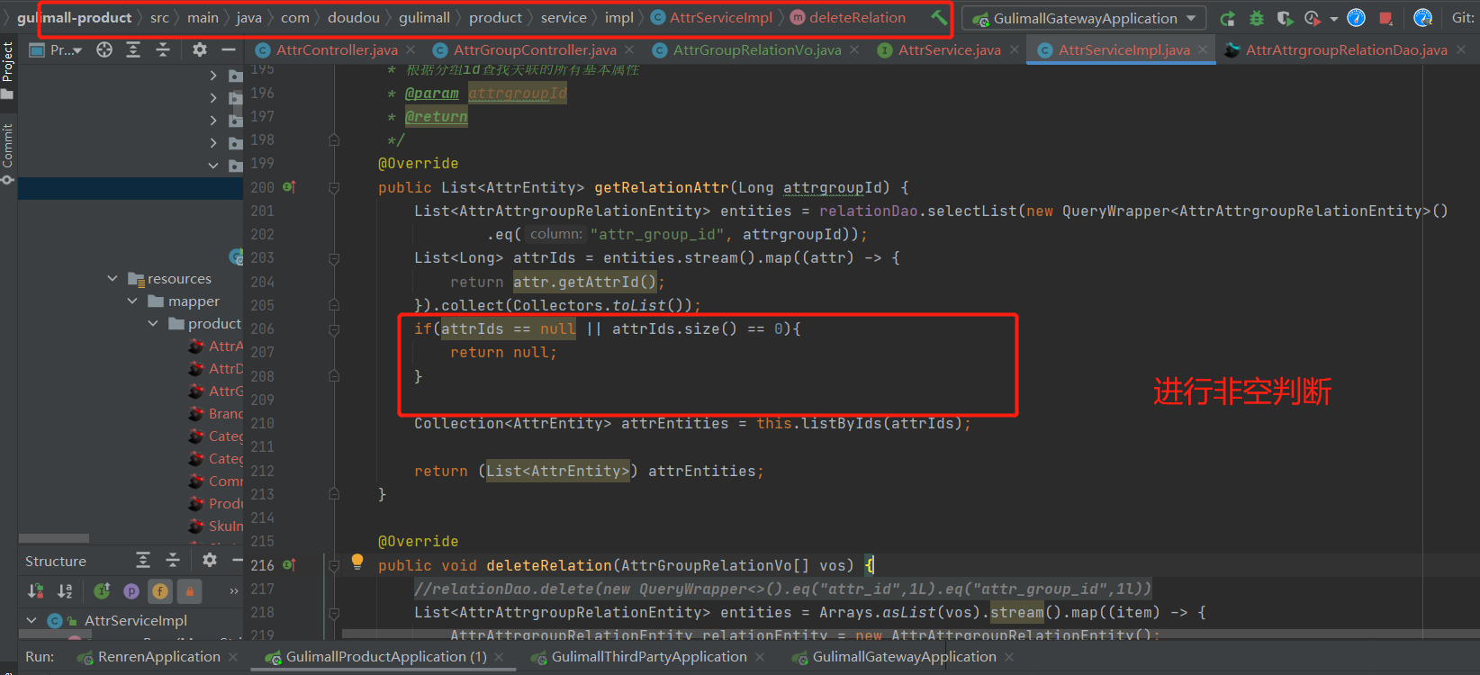Open the dropdown arrow beside the profiler icon

click(x=1333, y=18)
